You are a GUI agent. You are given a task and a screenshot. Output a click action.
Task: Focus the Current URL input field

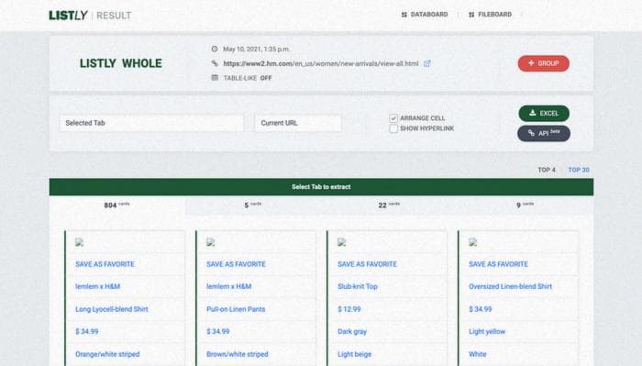coord(298,123)
